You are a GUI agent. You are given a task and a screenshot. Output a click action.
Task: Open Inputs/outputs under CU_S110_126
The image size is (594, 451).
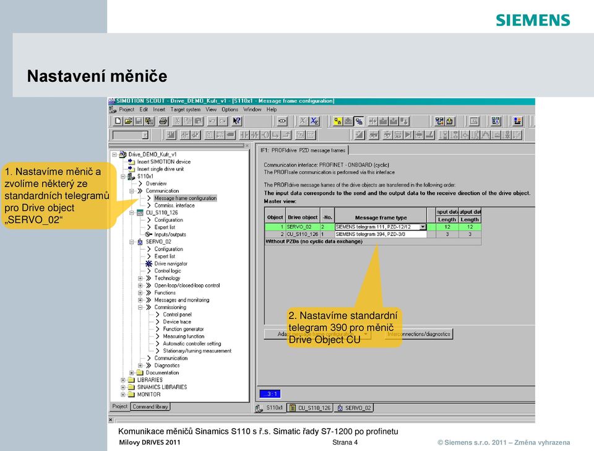170,234
